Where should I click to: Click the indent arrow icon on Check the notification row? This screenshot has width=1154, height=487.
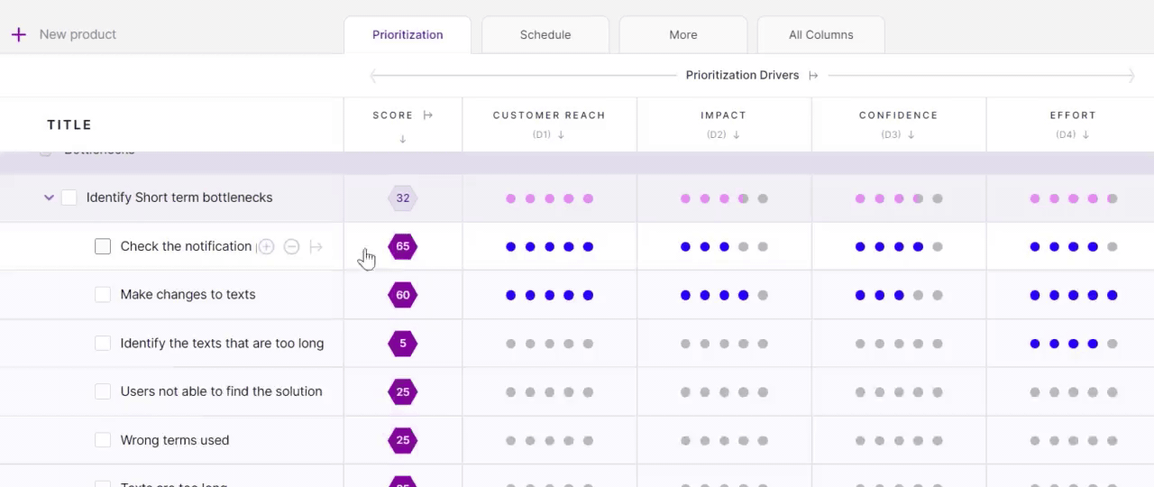(x=316, y=246)
